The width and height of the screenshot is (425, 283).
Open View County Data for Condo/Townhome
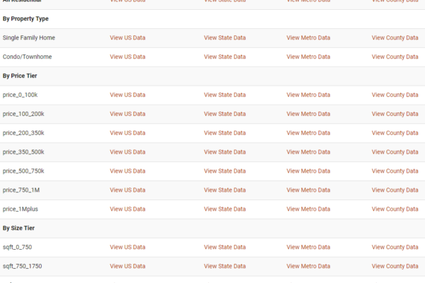click(395, 57)
